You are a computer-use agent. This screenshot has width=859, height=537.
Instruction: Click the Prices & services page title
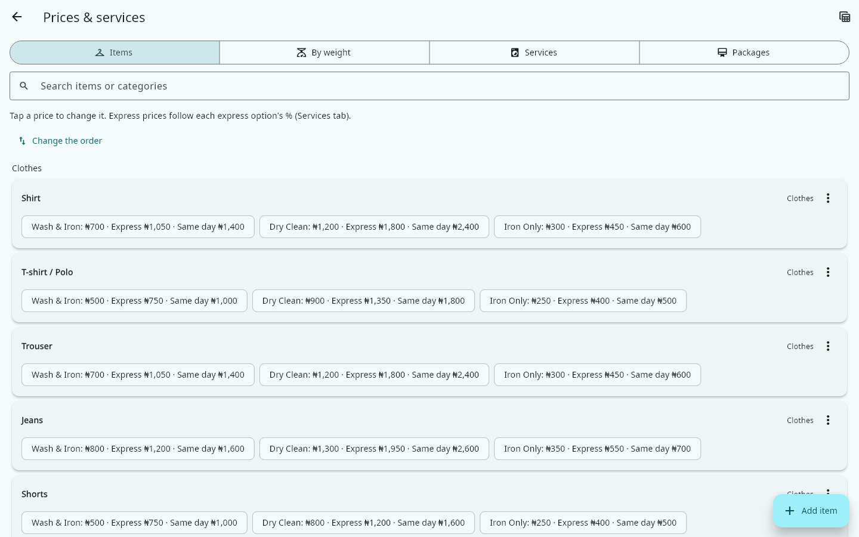[94, 17]
